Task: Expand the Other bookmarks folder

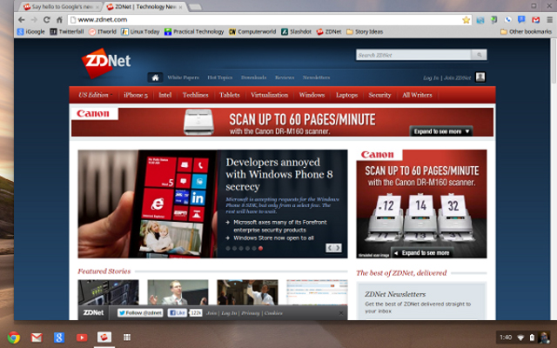Action: pyautogui.click(x=526, y=31)
